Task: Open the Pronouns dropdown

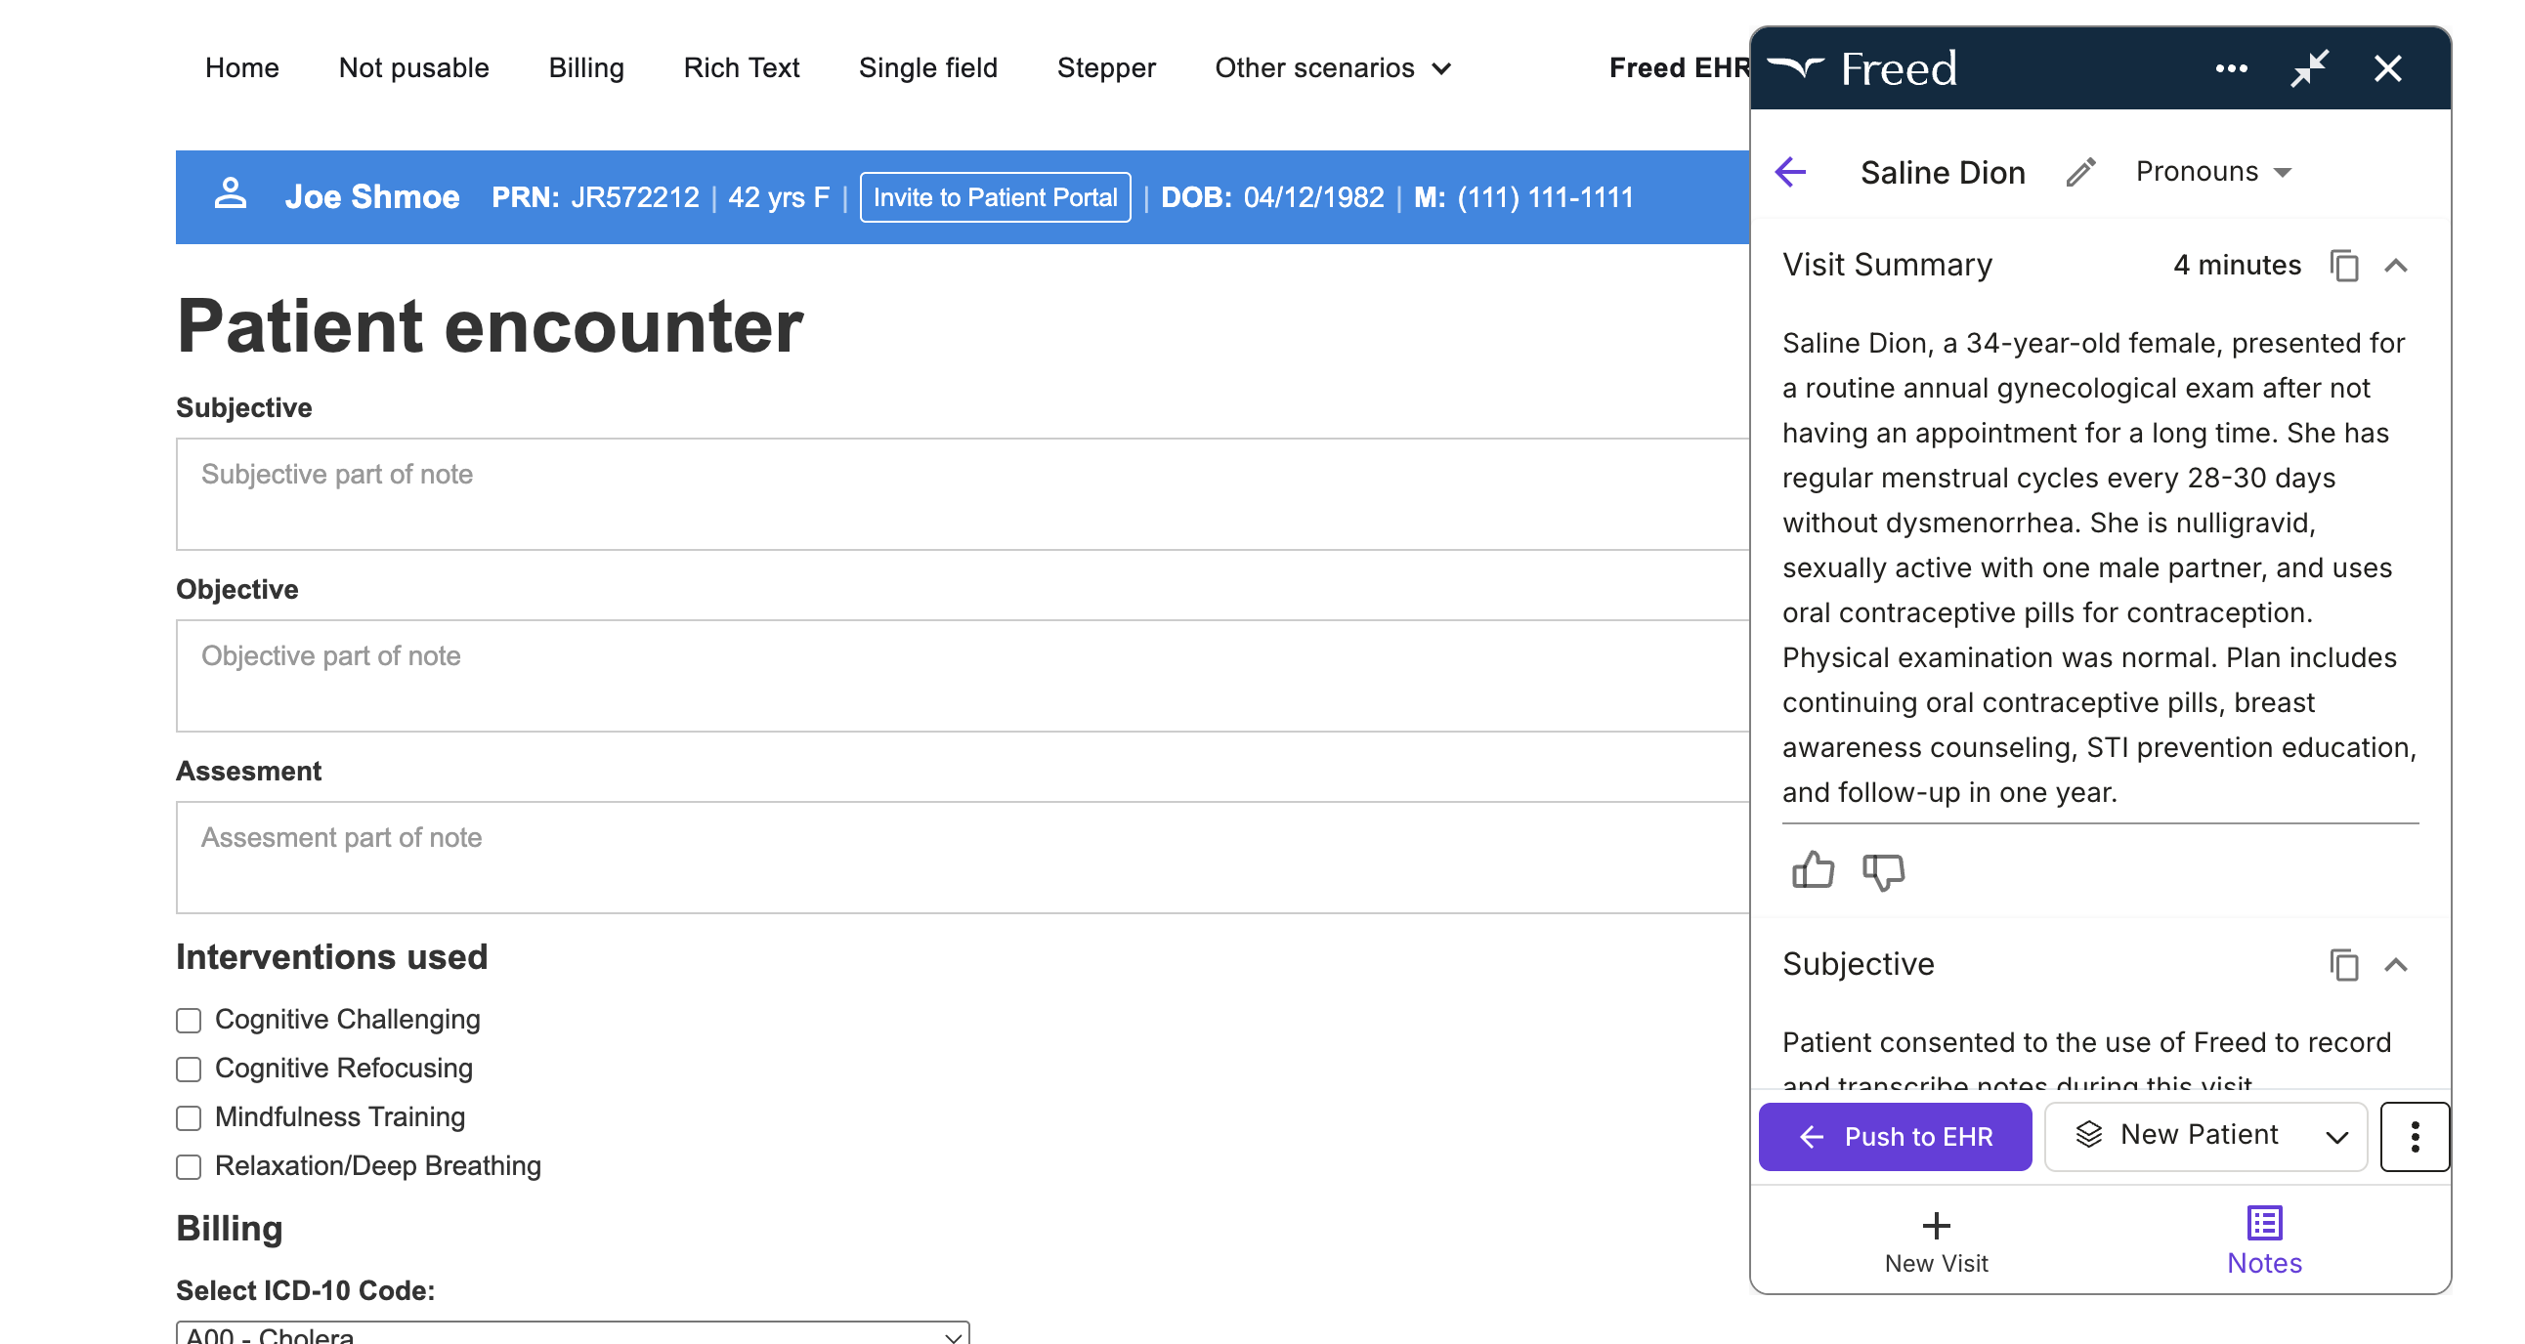Action: pos(2211,173)
